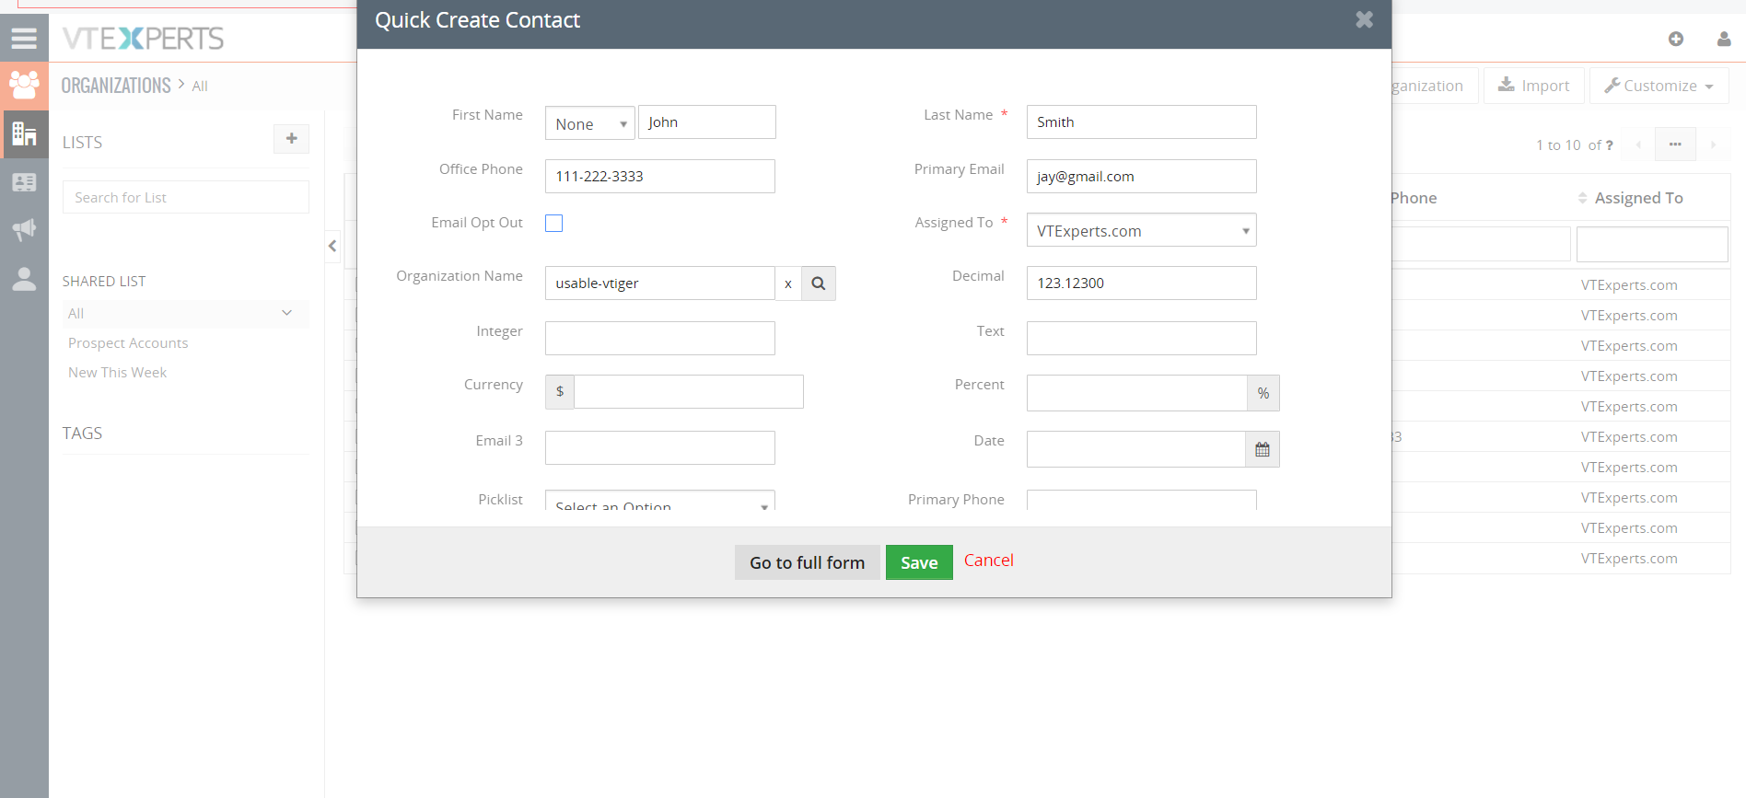Open the more options ellipsis button
Viewport: 1746px width, 798px height.
tap(1675, 145)
